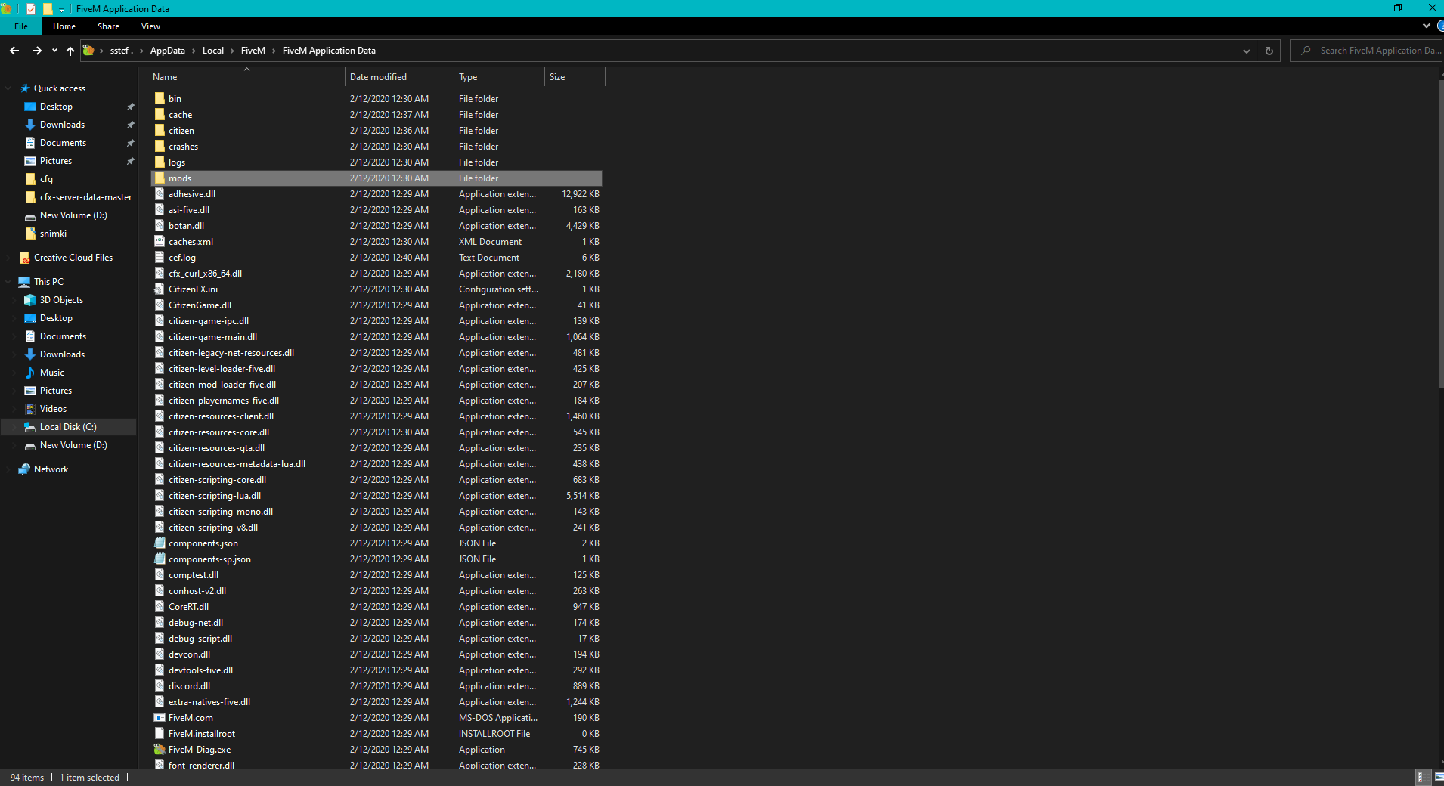Select the FiveM.com file icon
This screenshot has height=786, width=1444.
(x=160, y=718)
